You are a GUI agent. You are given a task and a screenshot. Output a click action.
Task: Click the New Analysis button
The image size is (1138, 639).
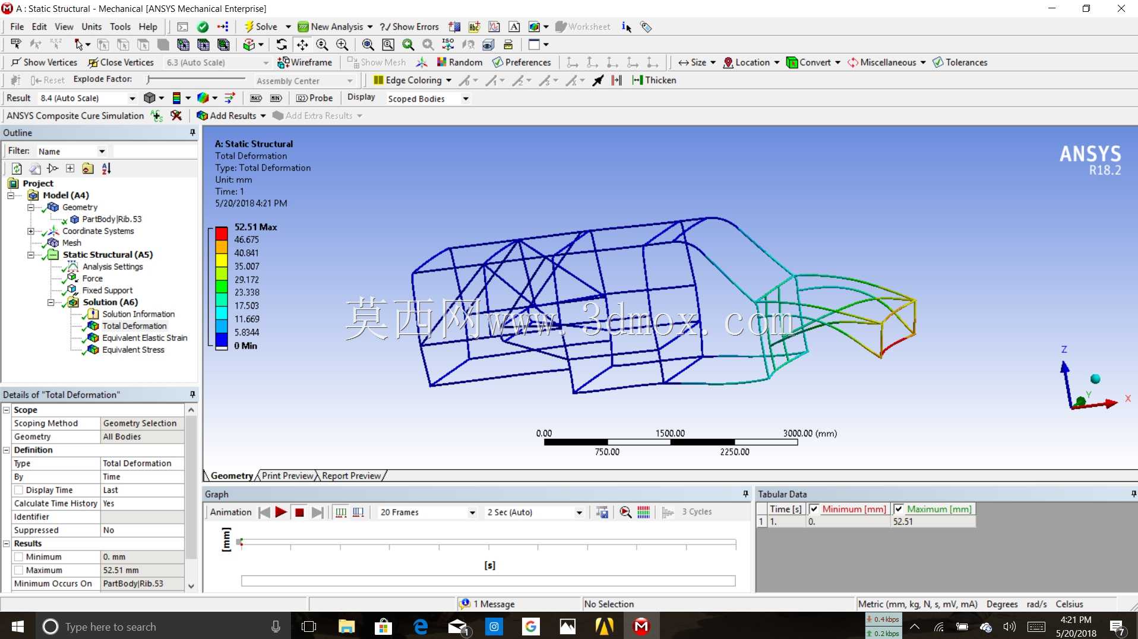coord(330,27)
